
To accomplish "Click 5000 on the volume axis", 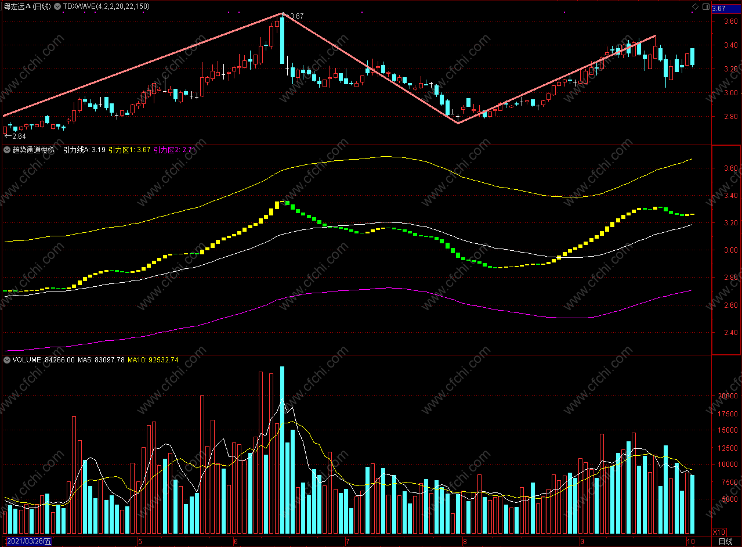I will 729,499.
